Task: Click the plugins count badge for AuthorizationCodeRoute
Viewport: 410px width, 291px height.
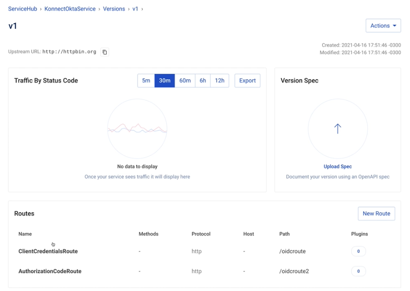Action: tap(358, 272)
